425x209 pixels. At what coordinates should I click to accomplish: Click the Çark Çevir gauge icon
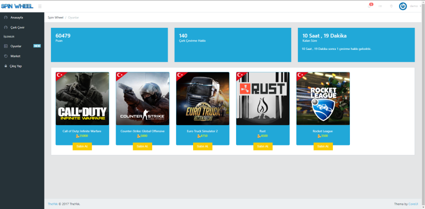coord(6,28)
